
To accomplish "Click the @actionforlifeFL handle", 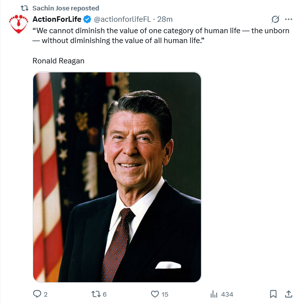I will [x=122, y=19].
